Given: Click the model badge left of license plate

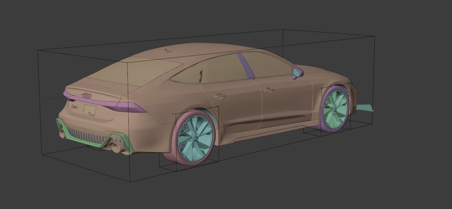Looking at the screenshot, I should click(74, 107).
